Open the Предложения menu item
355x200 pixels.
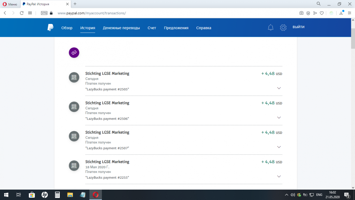tap(176, 28)
